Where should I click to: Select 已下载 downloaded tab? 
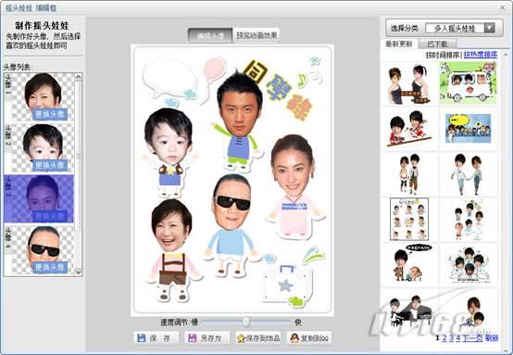(437, 44)
